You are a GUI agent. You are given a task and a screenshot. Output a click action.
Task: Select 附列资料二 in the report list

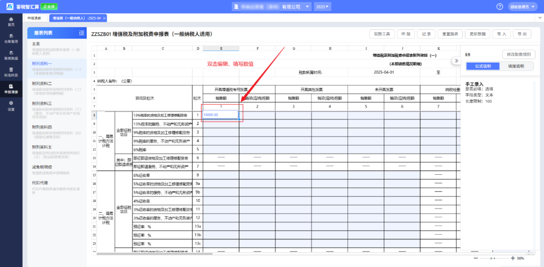pos(42,84)
